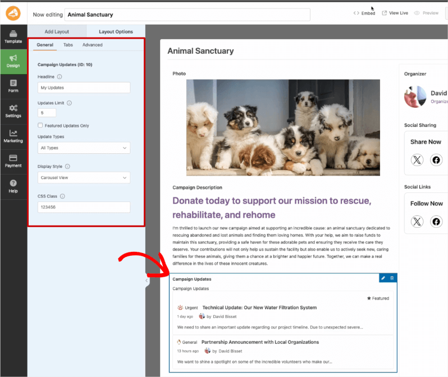The height and width of the screenshot is (377, 448).
Task: Click the Technical Update water filtration title
Action: 259,307
